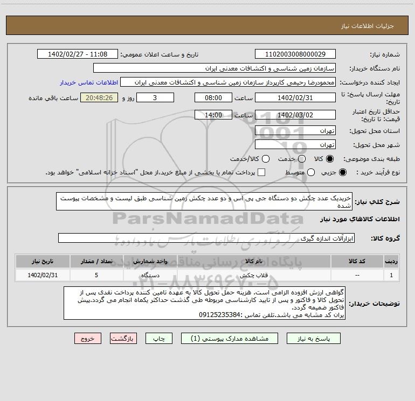The image size is (415, 401).
Task: Click the response deadline date 1402/02/31 field
Action: tap(295, 97)
